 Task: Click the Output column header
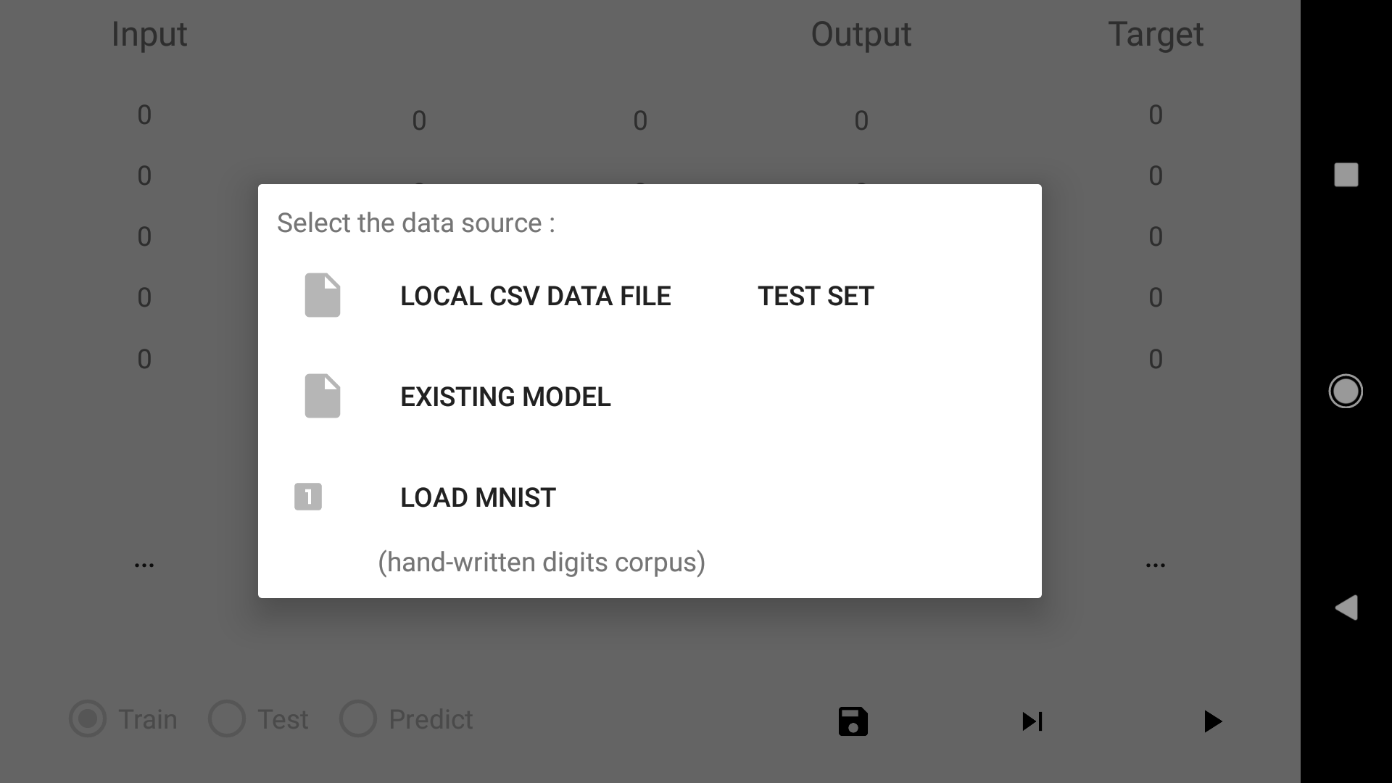(861, 34)
